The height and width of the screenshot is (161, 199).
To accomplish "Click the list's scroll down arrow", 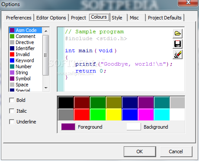I will (x=46, y=88).
